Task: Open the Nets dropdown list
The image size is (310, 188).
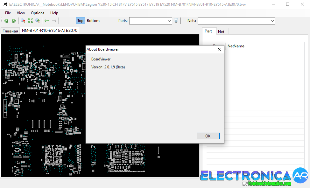Action: (x=272, y=21)
